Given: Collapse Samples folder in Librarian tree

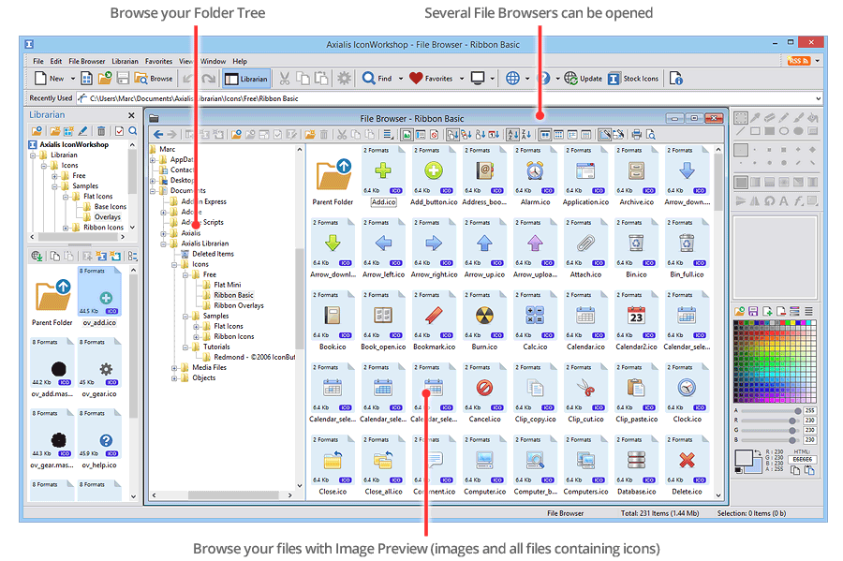Looking at the screenshot, I should [54, 186].
